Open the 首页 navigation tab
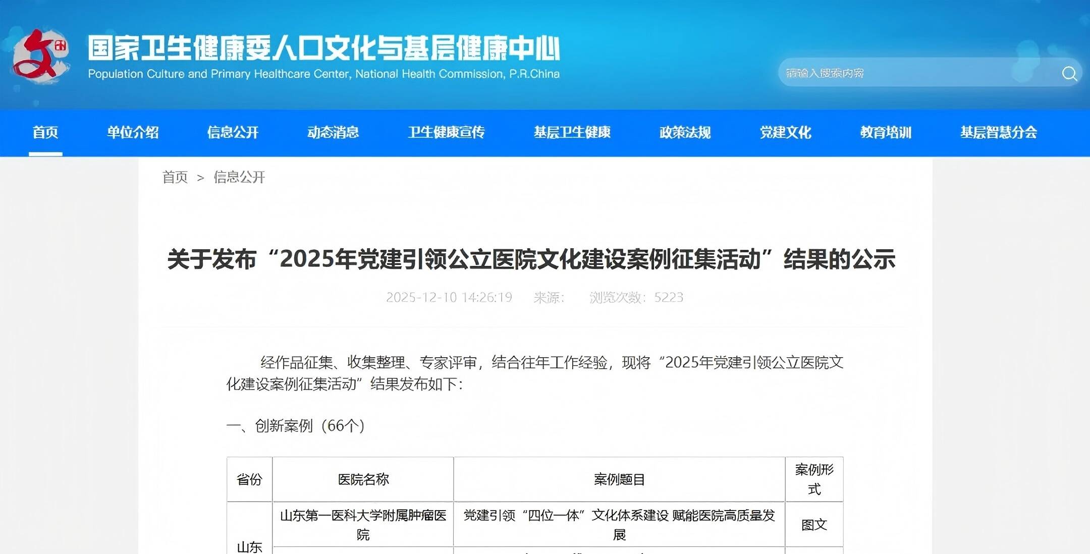Image resolution: width=1090 pixels, height=554 pixels. pos(45,132)
